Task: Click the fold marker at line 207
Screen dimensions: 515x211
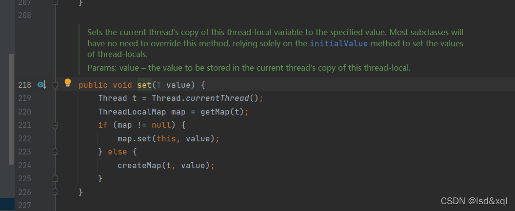Action: pos(55,2)
